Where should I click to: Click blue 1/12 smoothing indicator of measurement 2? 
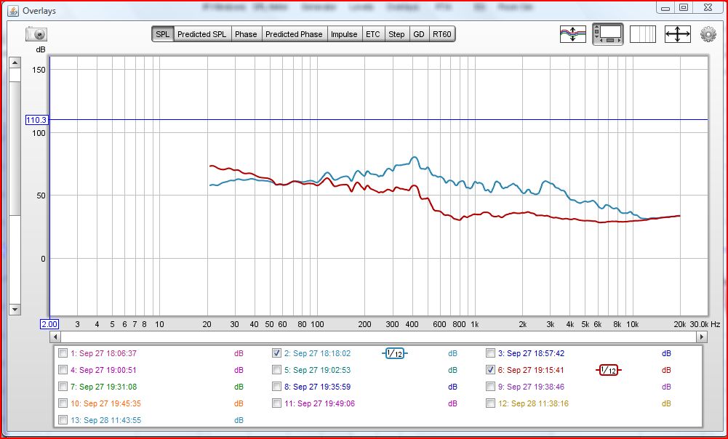395,354
